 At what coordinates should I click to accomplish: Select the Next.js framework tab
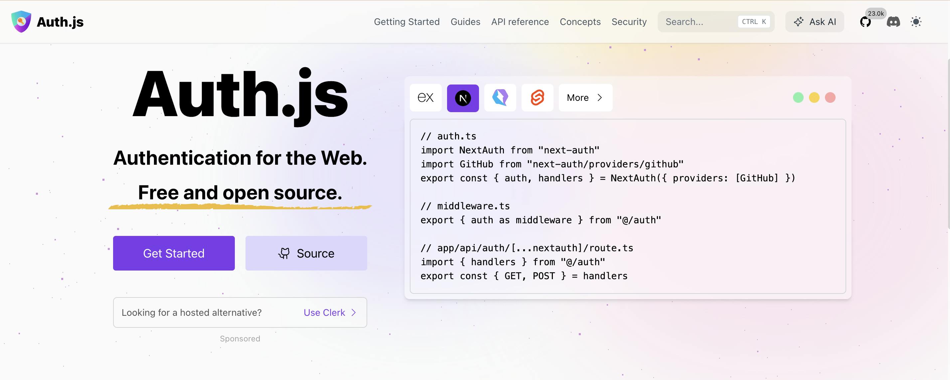click(463, 98)
